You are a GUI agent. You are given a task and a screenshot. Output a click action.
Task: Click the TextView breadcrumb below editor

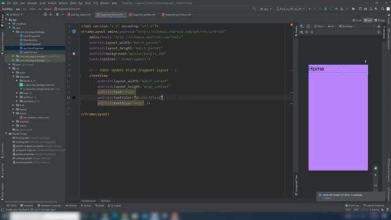(x=105, y=201)
